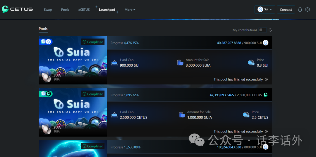Click the Amount for Sale icon for 1,000,000 SUIA
Screen dimensions: 316x157
click(x=182, y=115)
